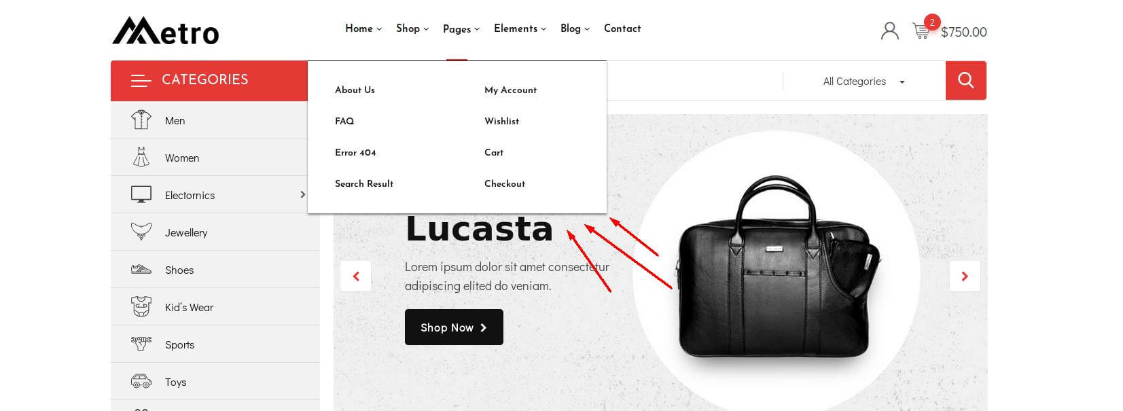Viewport: 1123px width, 411px height.
Task: Click the Toys car icon
Action: [x=141, y=381]
